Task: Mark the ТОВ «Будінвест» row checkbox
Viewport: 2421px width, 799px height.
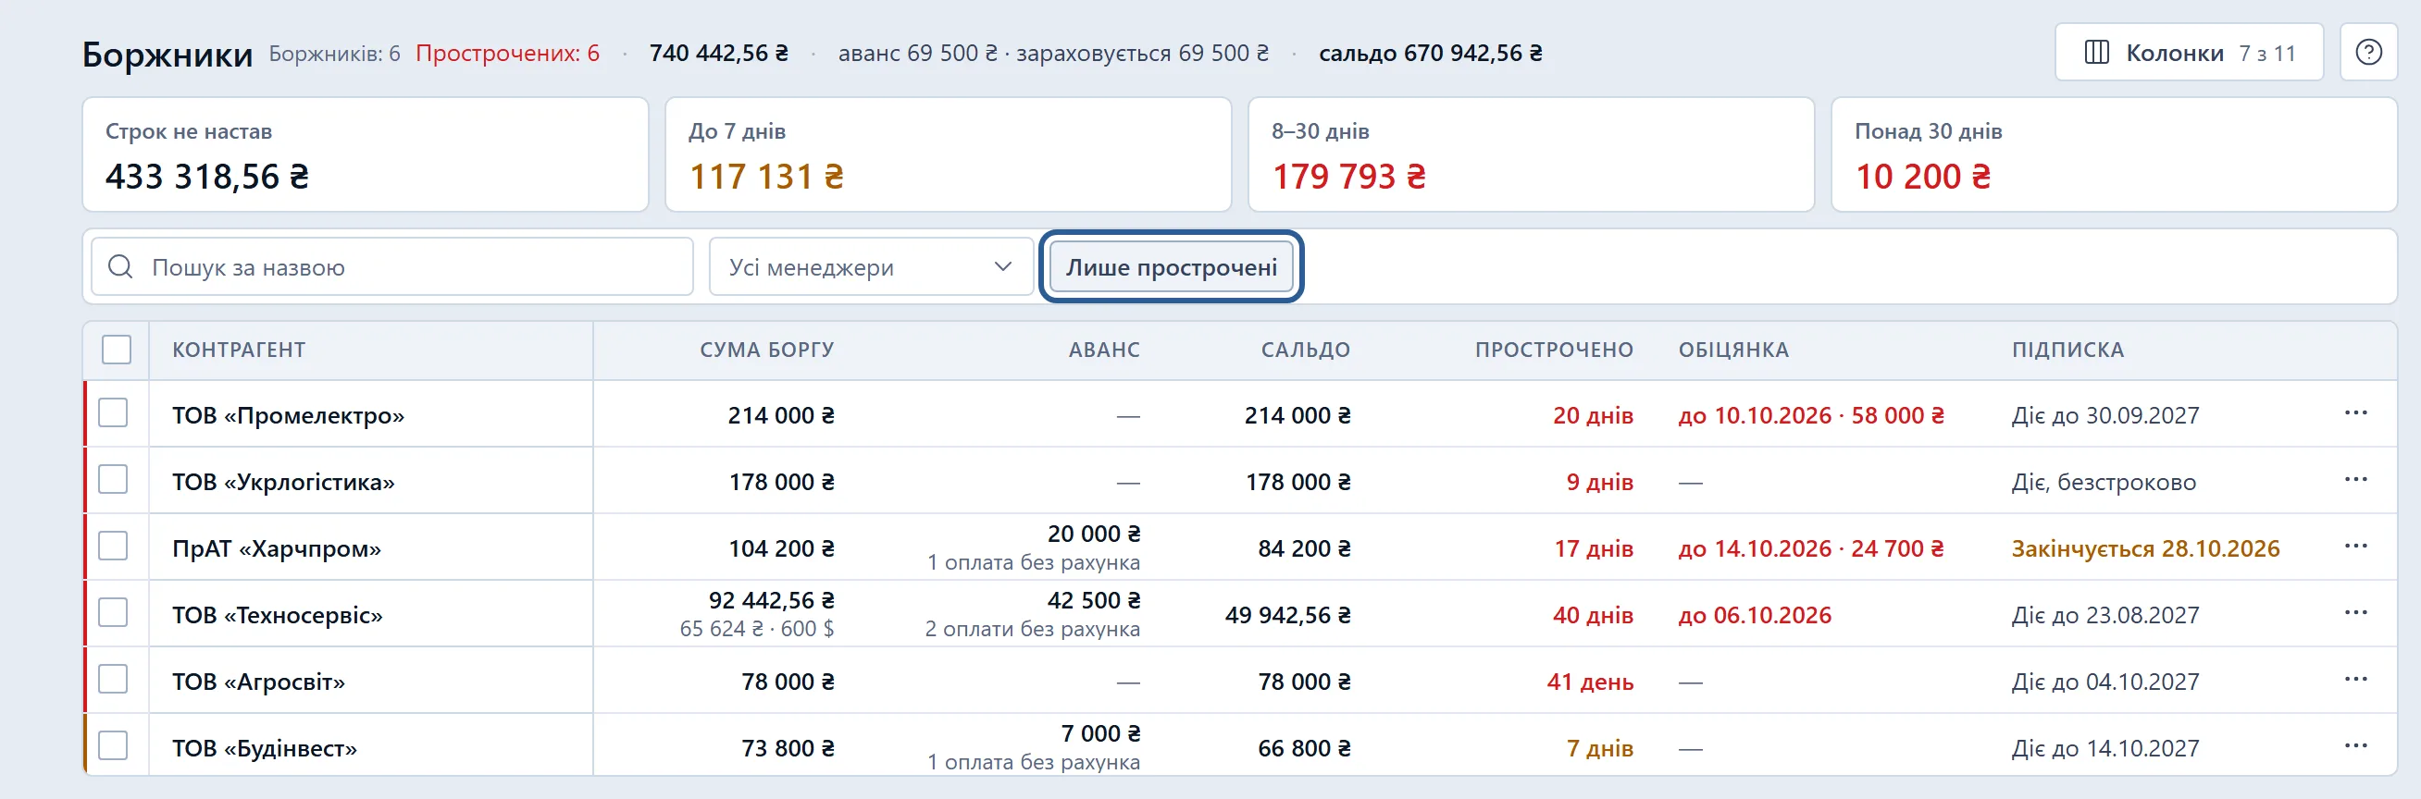Action: tap(113, 746)
